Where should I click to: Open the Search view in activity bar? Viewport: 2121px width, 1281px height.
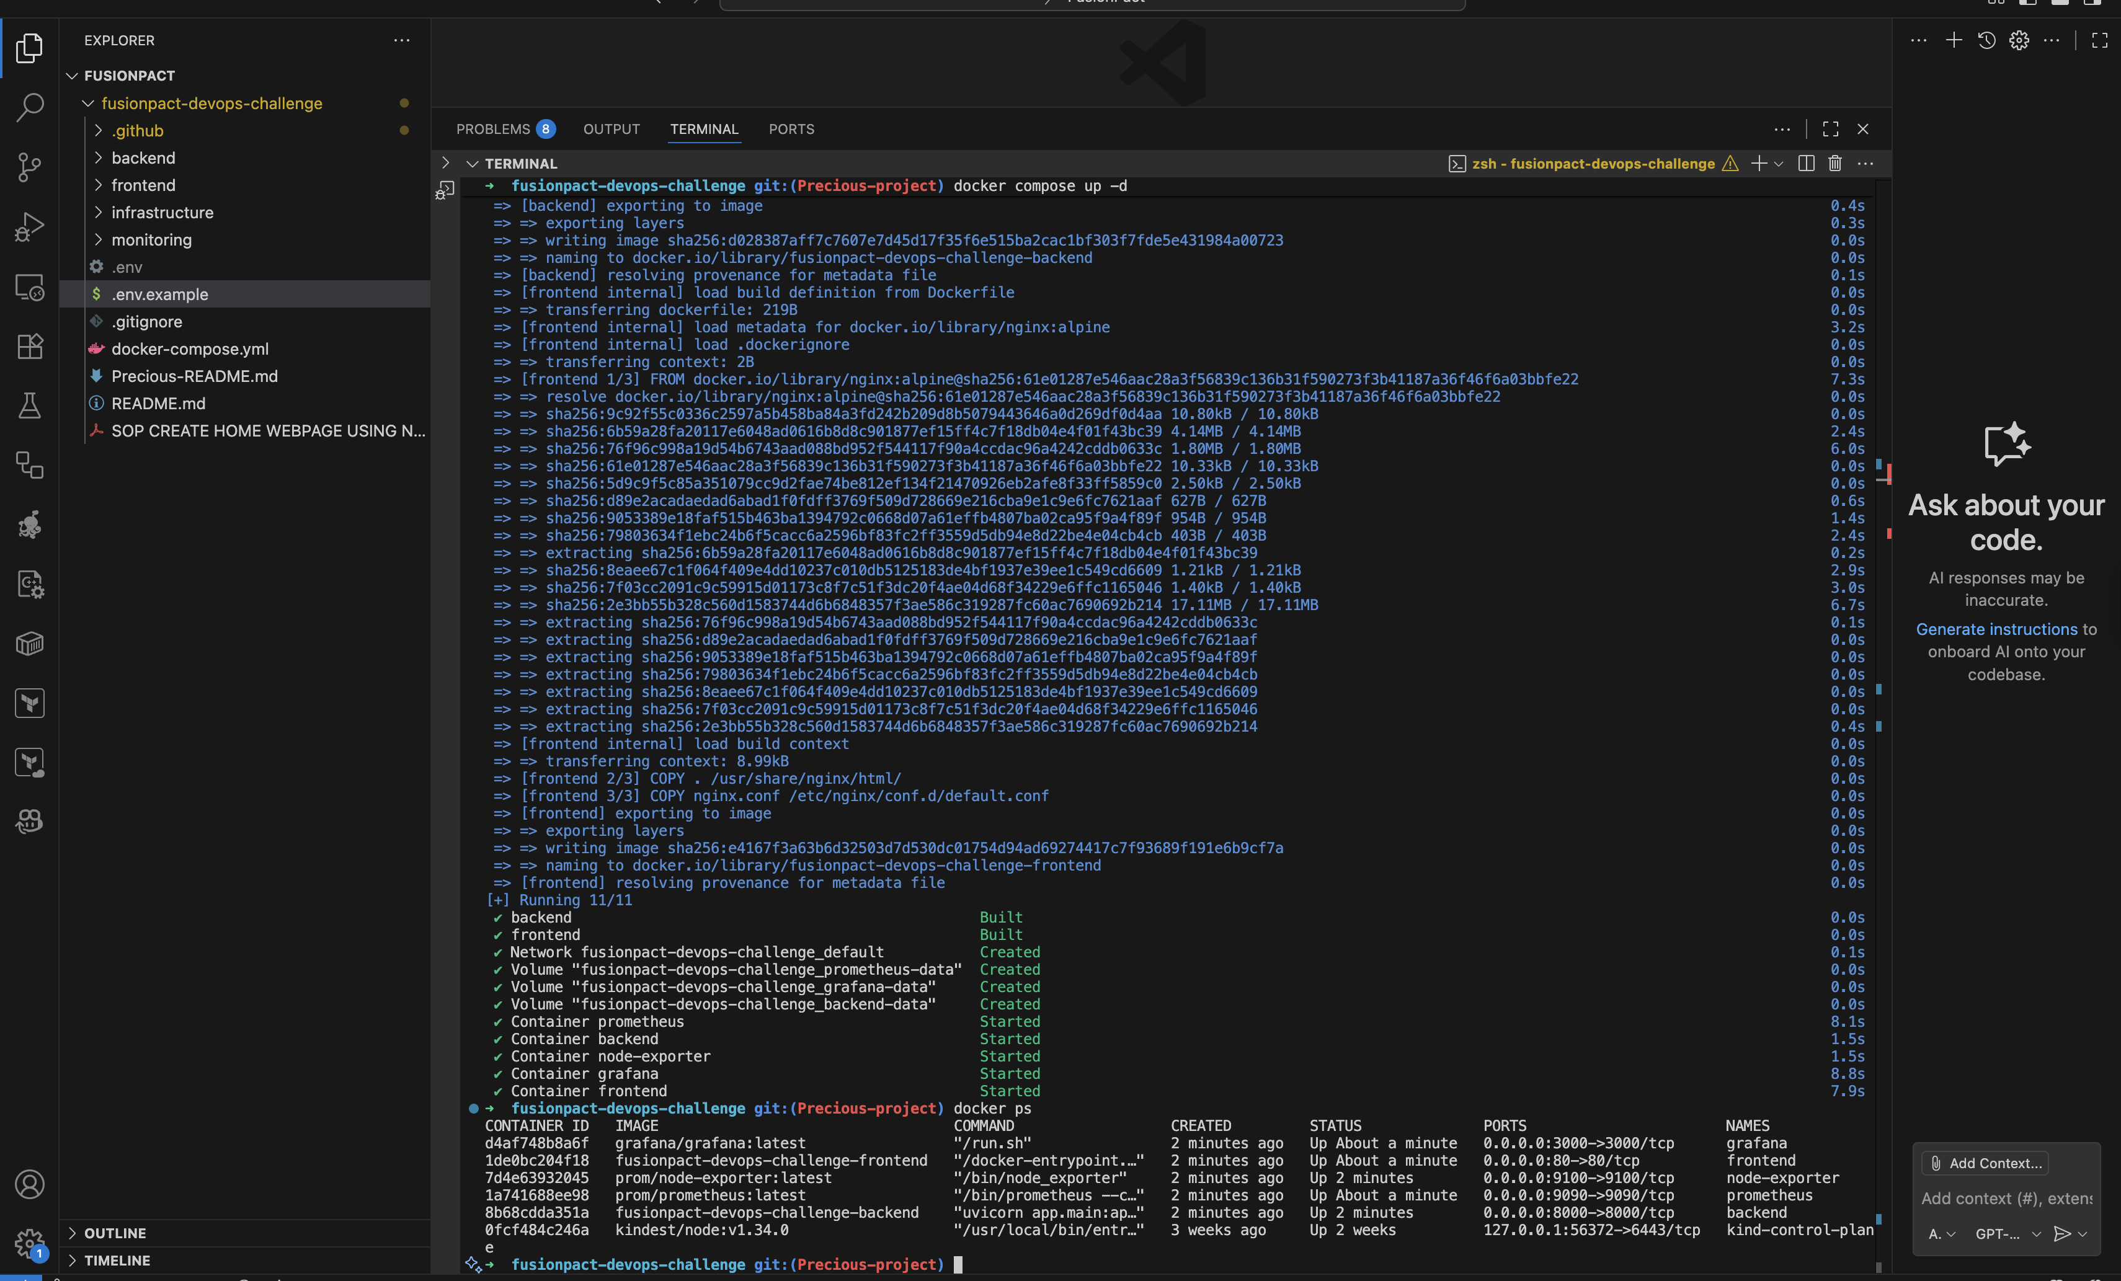click(30, 108)
